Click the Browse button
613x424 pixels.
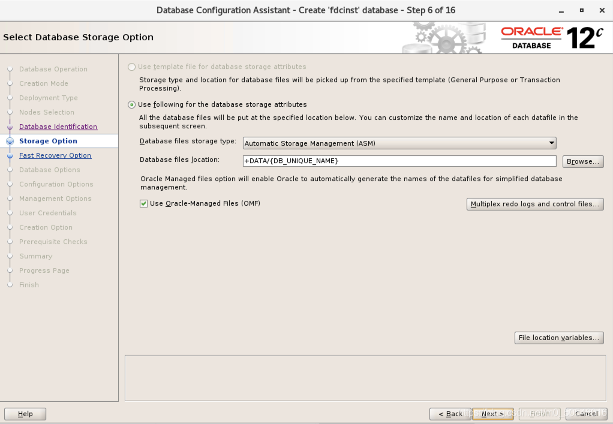point(583,161)
